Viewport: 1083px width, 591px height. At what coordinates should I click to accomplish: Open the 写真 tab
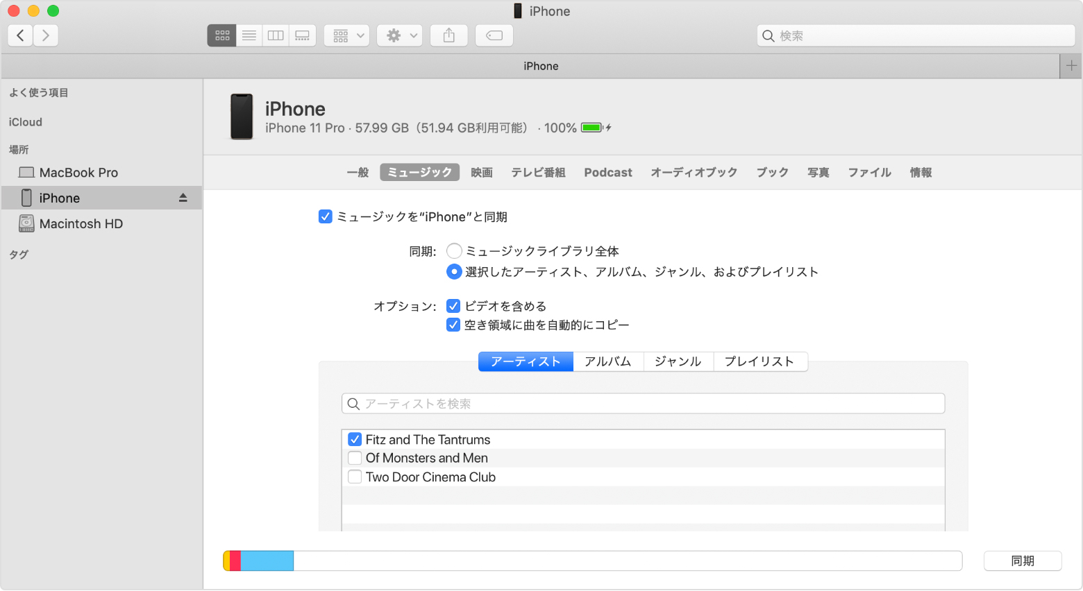click(818, 172)
